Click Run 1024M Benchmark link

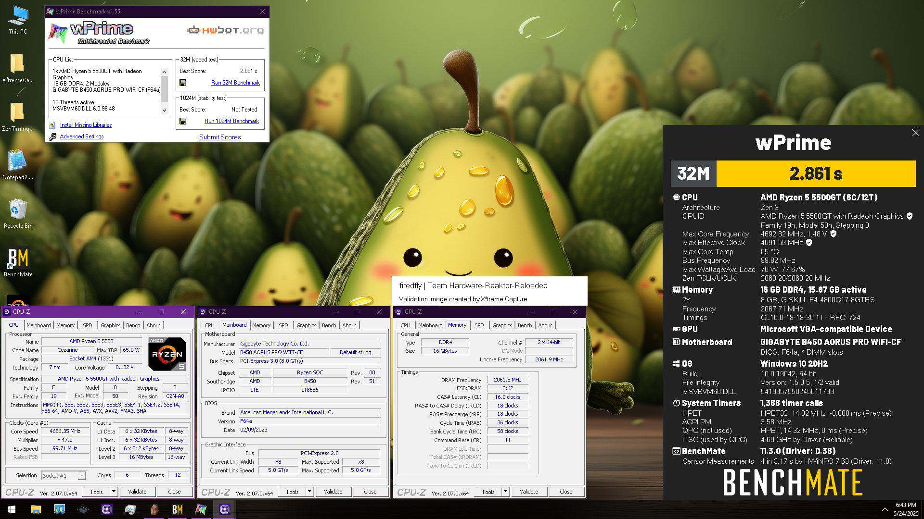(x=231, y=121)
